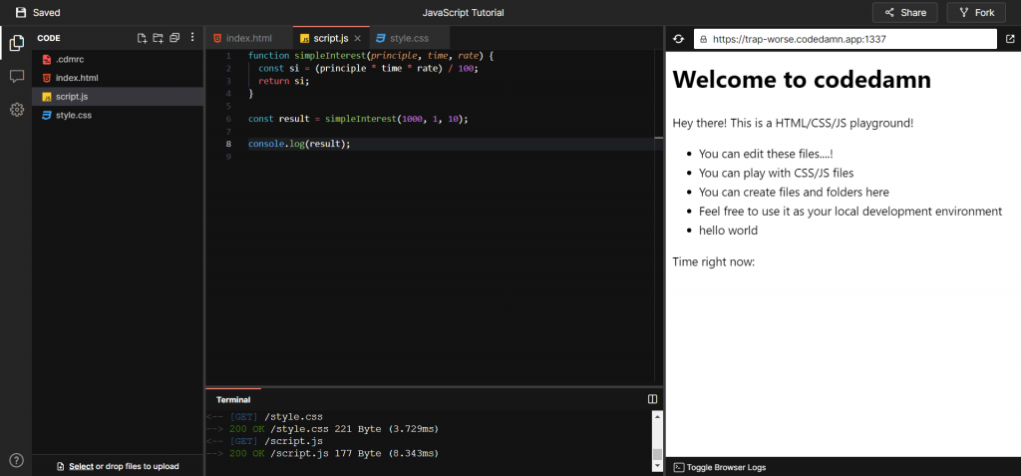The width and height of the screenshot is (1021, 476).
Task: Open the settings gear in sidebar
Action: click(x=17, y=110)
